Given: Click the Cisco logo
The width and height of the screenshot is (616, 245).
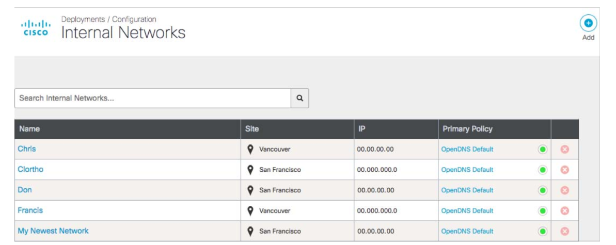Looking at the screenshot, I should [35, 28].
